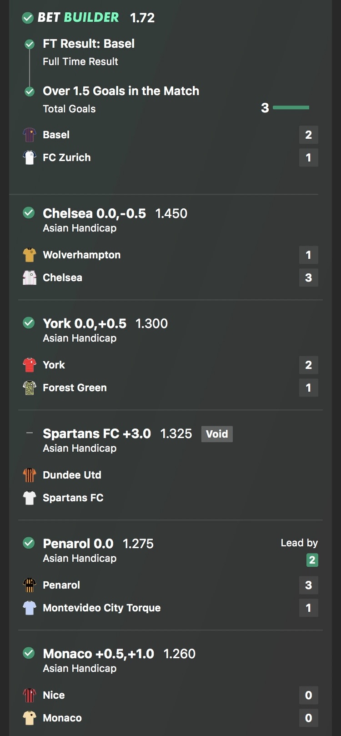
Task: Click the Nice red-black jersey icon
Action: tap(30, 695)
